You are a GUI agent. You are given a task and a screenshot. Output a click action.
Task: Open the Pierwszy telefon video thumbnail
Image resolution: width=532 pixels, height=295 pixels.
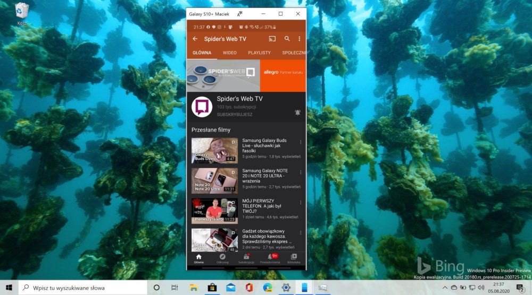(x=214, y=211)
